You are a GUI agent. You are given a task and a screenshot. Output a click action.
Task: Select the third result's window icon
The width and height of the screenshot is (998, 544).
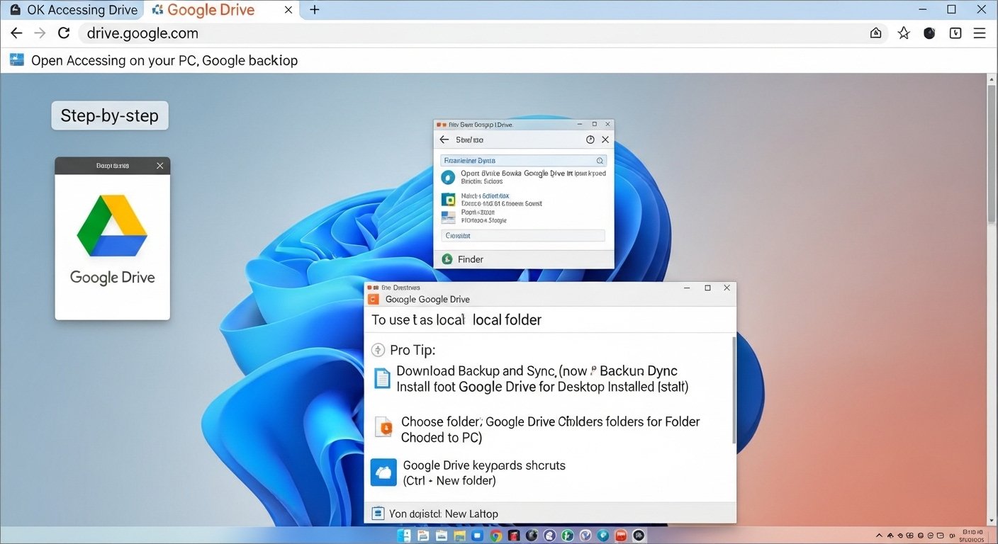[448, 217]
